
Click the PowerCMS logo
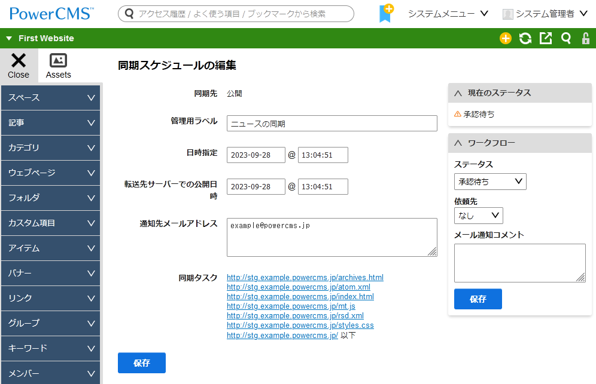[x=51, y=14]
